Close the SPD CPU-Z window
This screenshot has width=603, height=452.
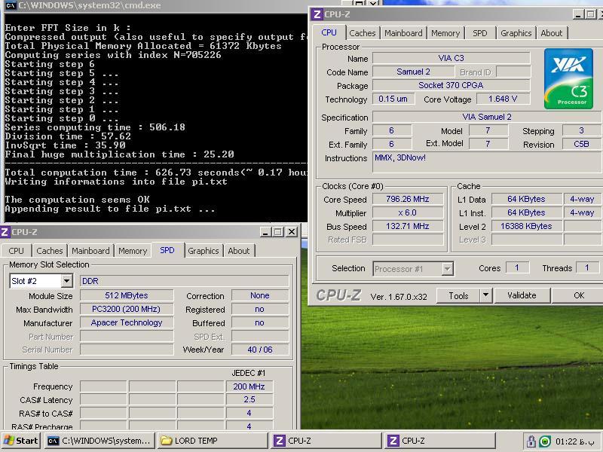pyautogui.click(x=292, y=232)
